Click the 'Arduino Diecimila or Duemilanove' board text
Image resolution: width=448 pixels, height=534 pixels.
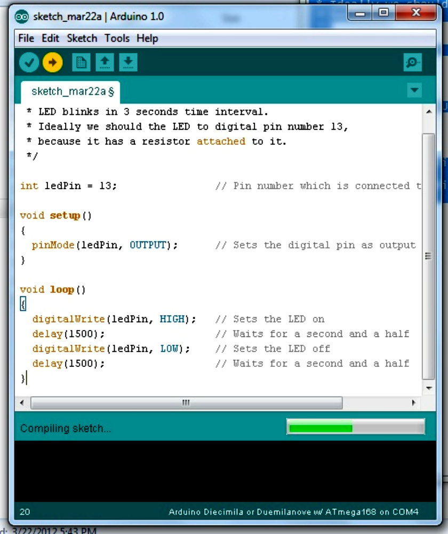pos(293,512)
